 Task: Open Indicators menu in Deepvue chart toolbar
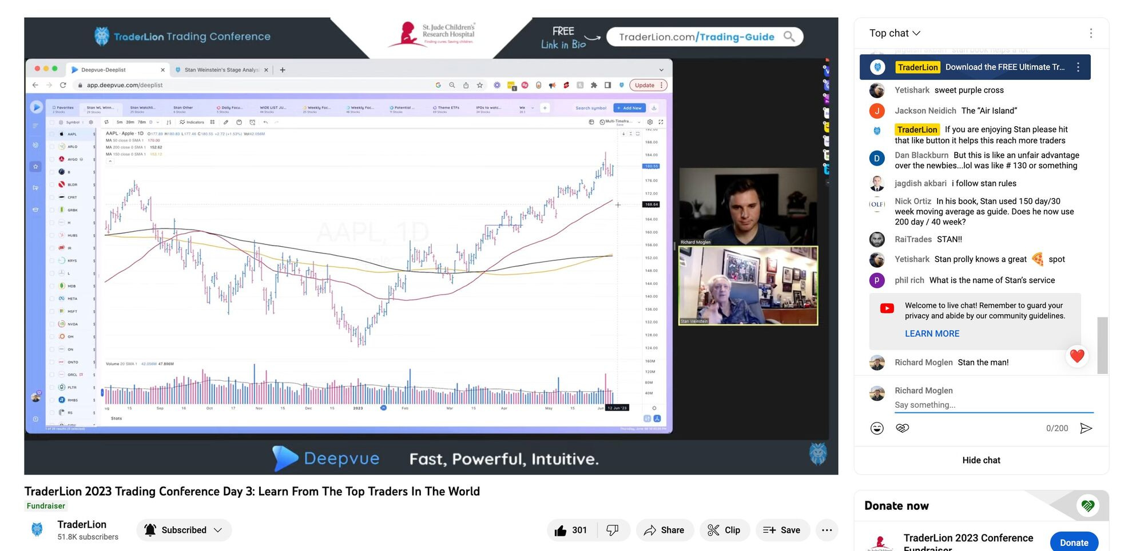pyautogui.click(x=192, y=122)
